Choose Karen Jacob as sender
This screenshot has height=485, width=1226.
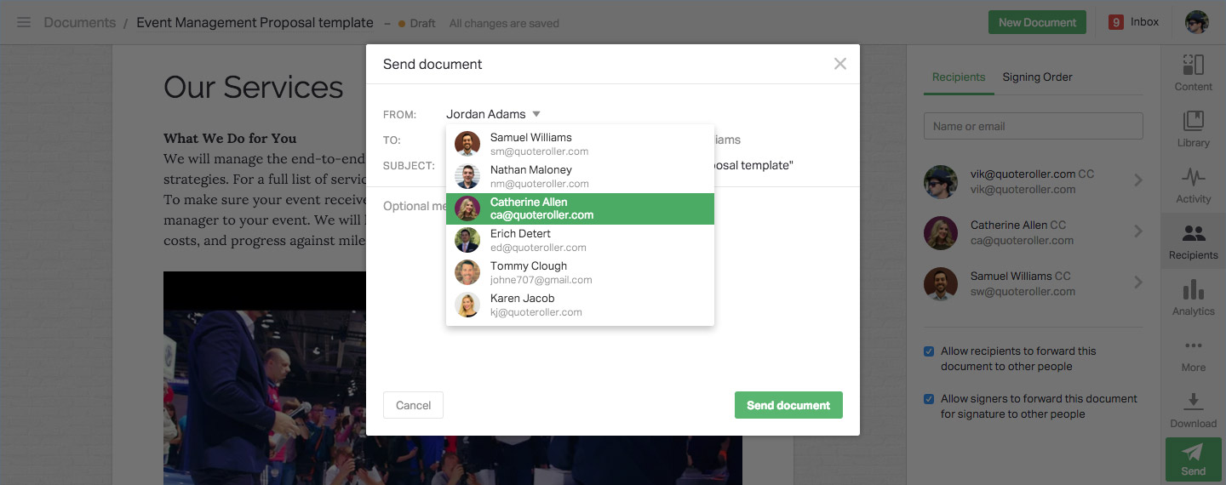580,305
